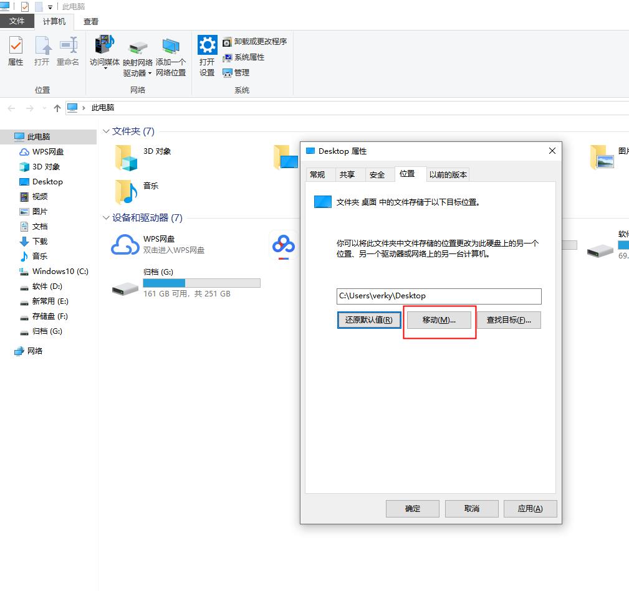Viewport: 629px width, 591px height.
Task: Open the 文件 ribbon tab
Action: [x=17, y=21]
